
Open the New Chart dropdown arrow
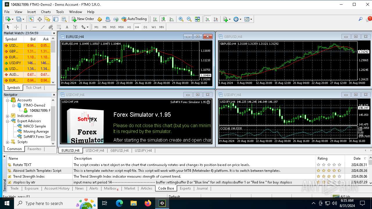[12, 19]
